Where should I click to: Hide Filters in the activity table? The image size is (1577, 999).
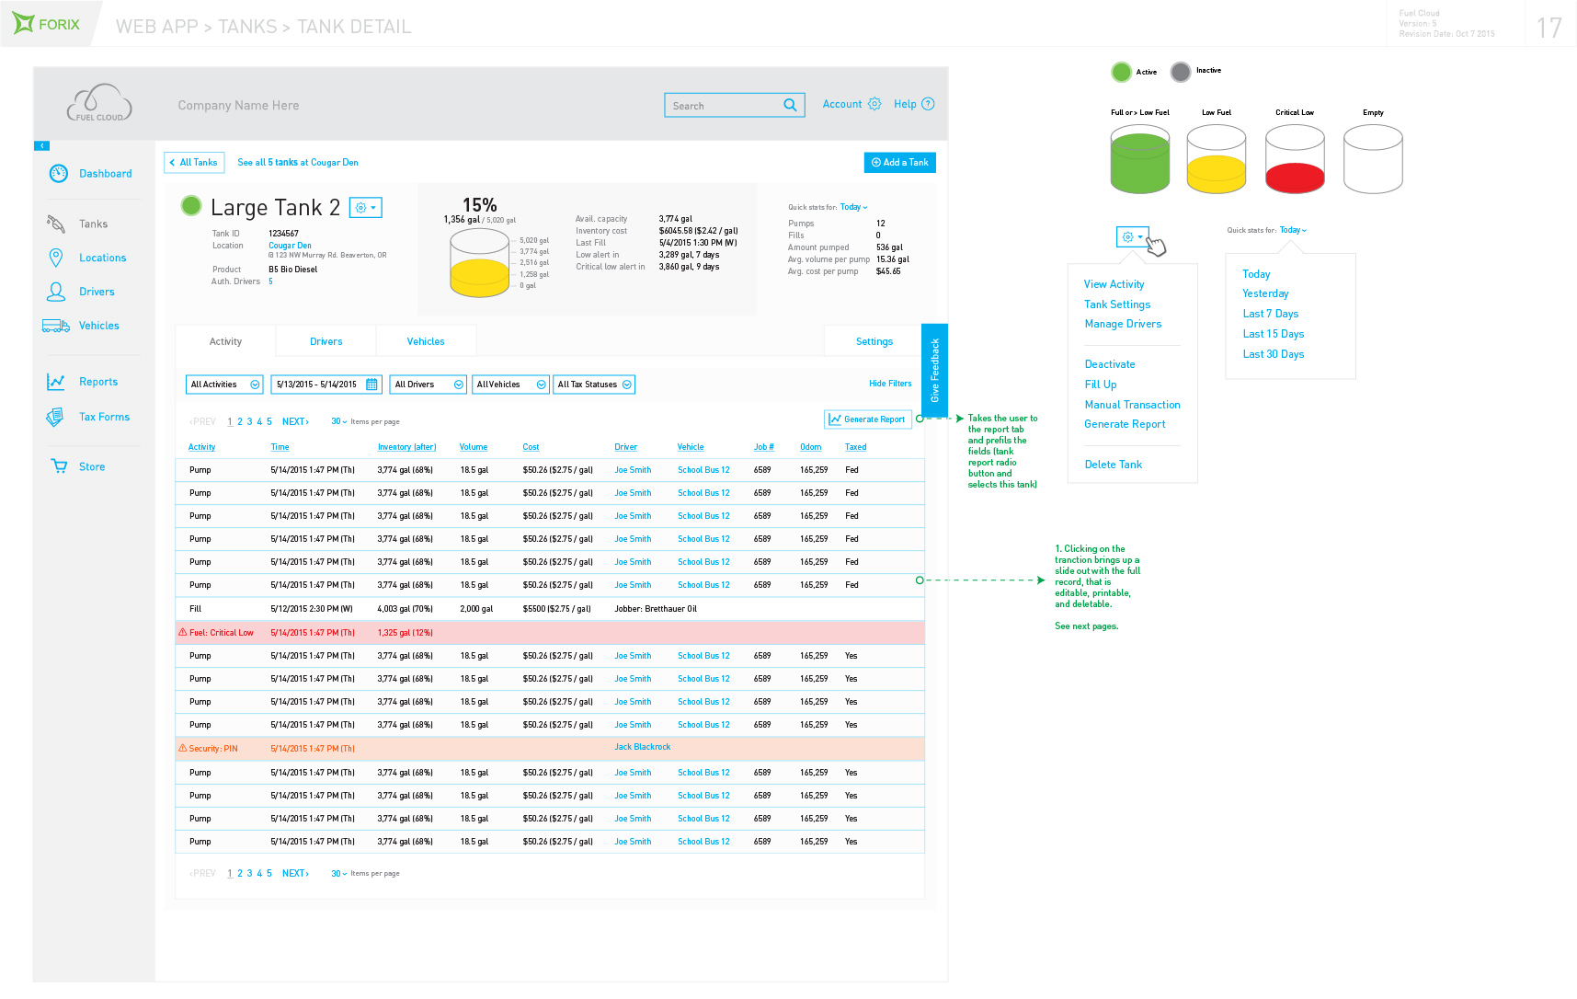point(889,384)
